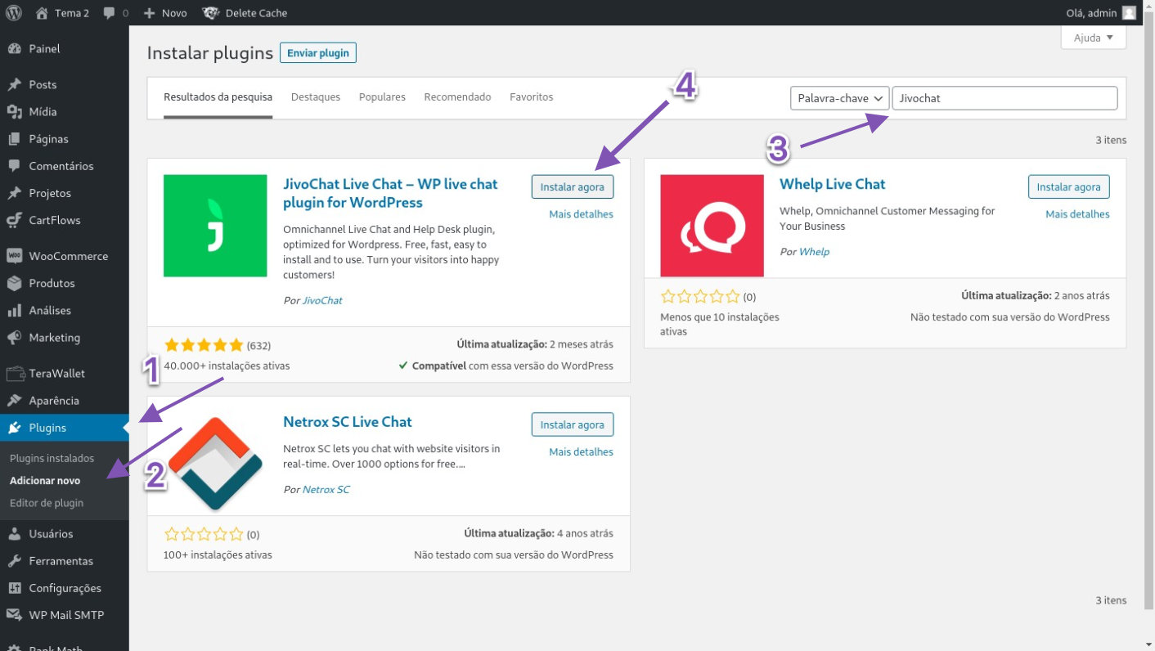This screenshot has height=651, width=1155.
Task: Open the Netrox SC Live Chat title
Action: coord(348,422)
